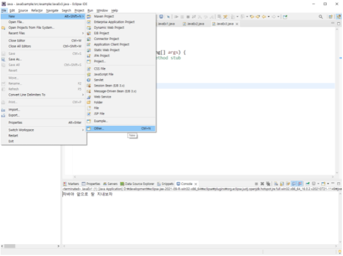Click the Remove All Terminated Launches console icon
Image resolution: width=343 pixels, height=256 pixels.
268,184
